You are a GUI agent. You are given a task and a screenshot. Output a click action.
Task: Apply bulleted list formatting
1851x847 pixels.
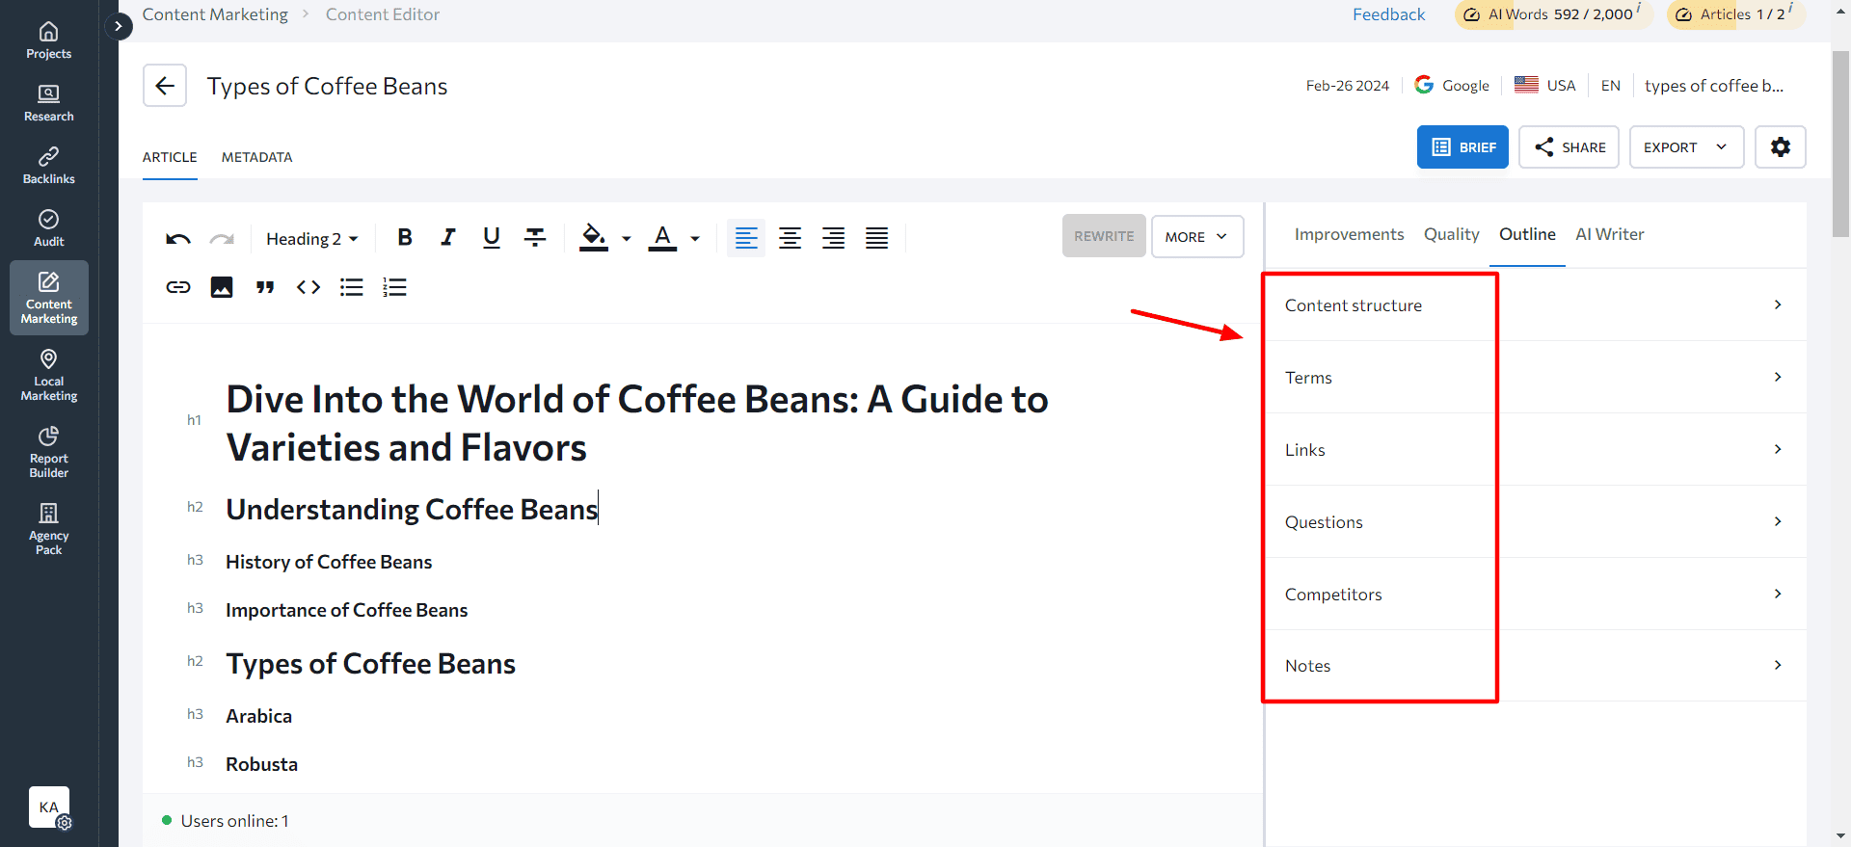(352, 287)
